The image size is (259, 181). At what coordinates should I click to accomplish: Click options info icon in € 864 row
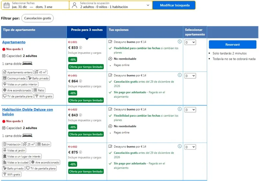click(x=180, y=75)
